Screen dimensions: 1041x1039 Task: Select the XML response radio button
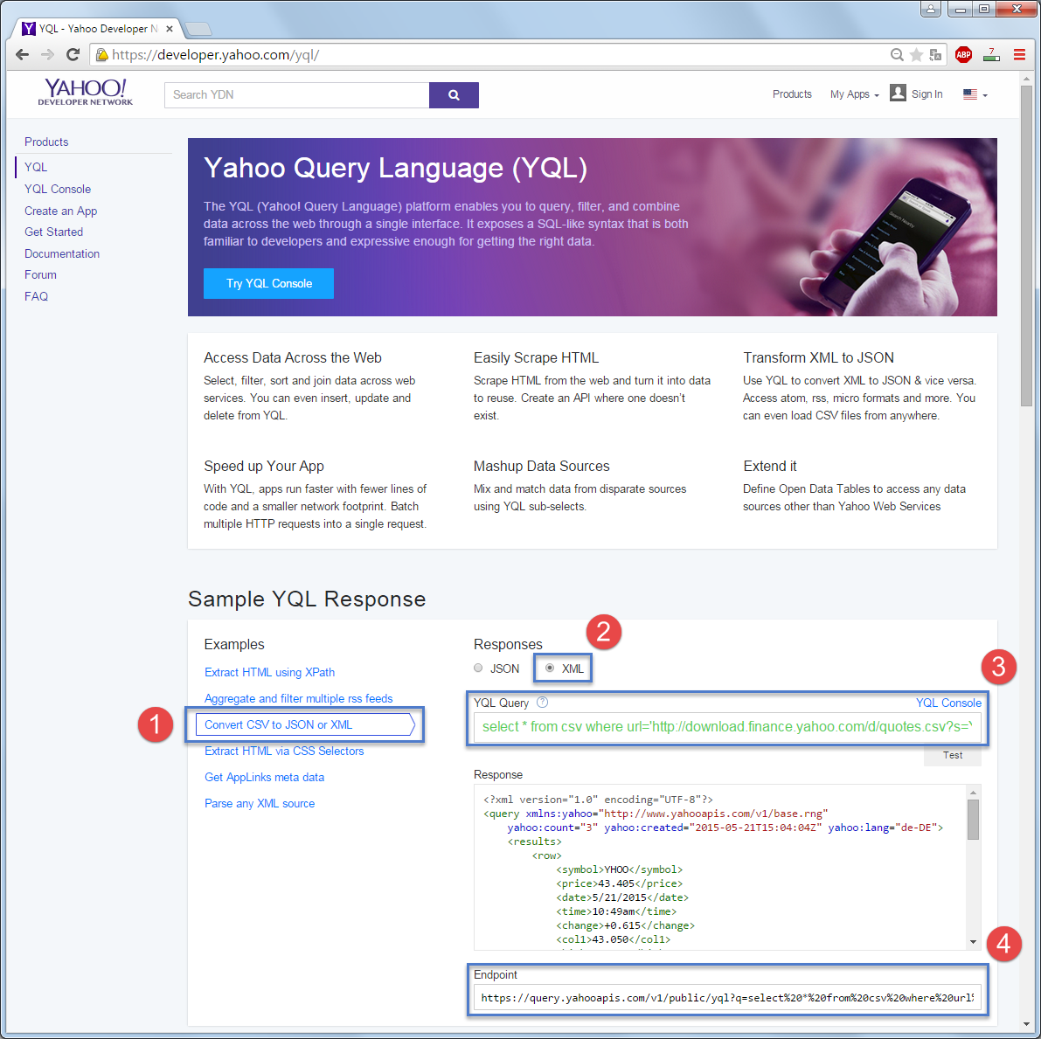click(x=550, y=668)
